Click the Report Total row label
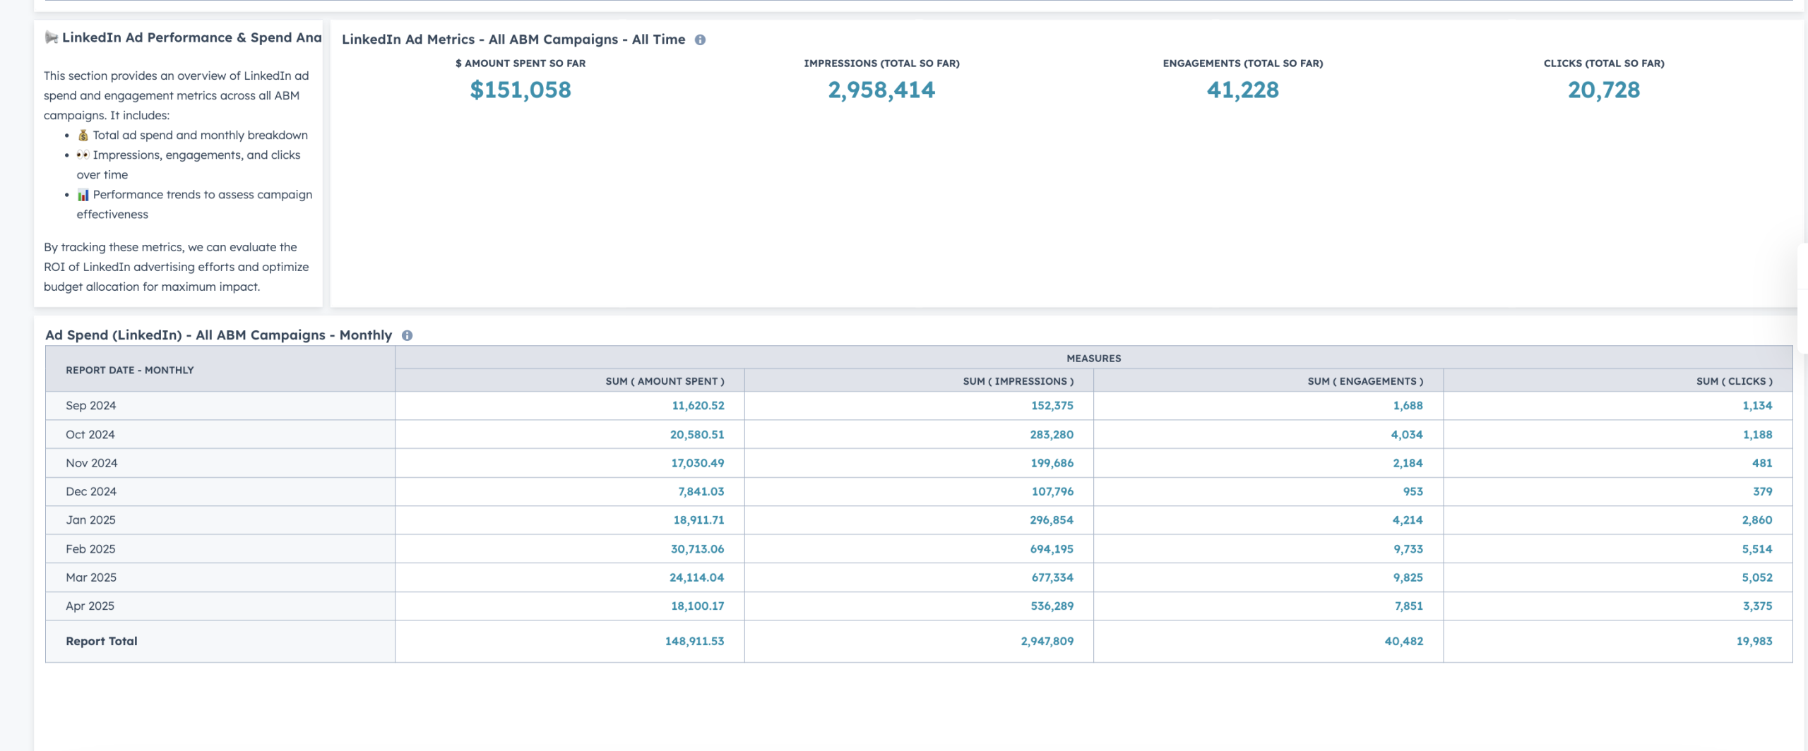1808x751 pixels. [x=102, y=641]
